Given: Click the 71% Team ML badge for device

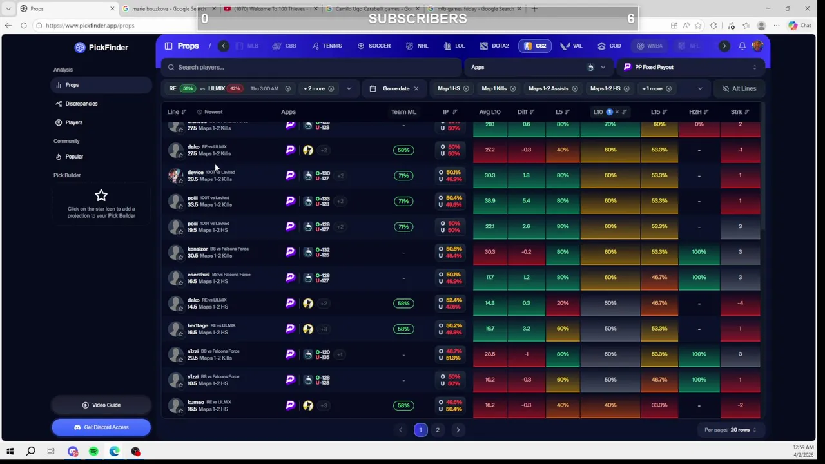Looking at the screenshot, I should point(403,175).
